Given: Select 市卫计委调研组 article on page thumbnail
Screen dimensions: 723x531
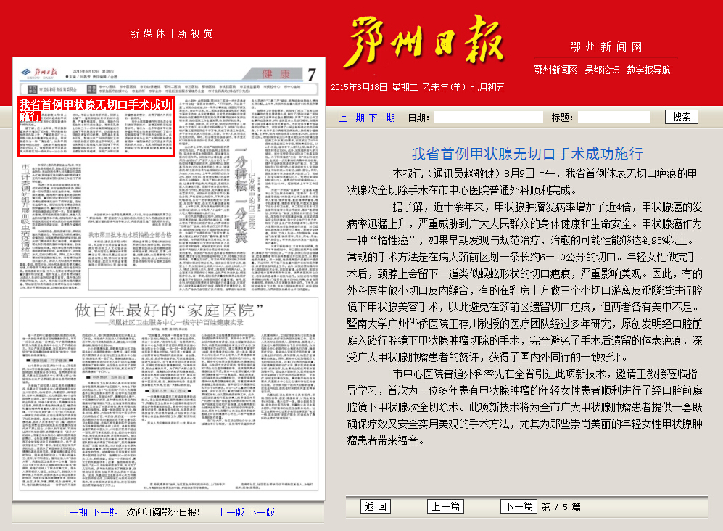Looking at the screenshot, I should [x=51, y=225].
